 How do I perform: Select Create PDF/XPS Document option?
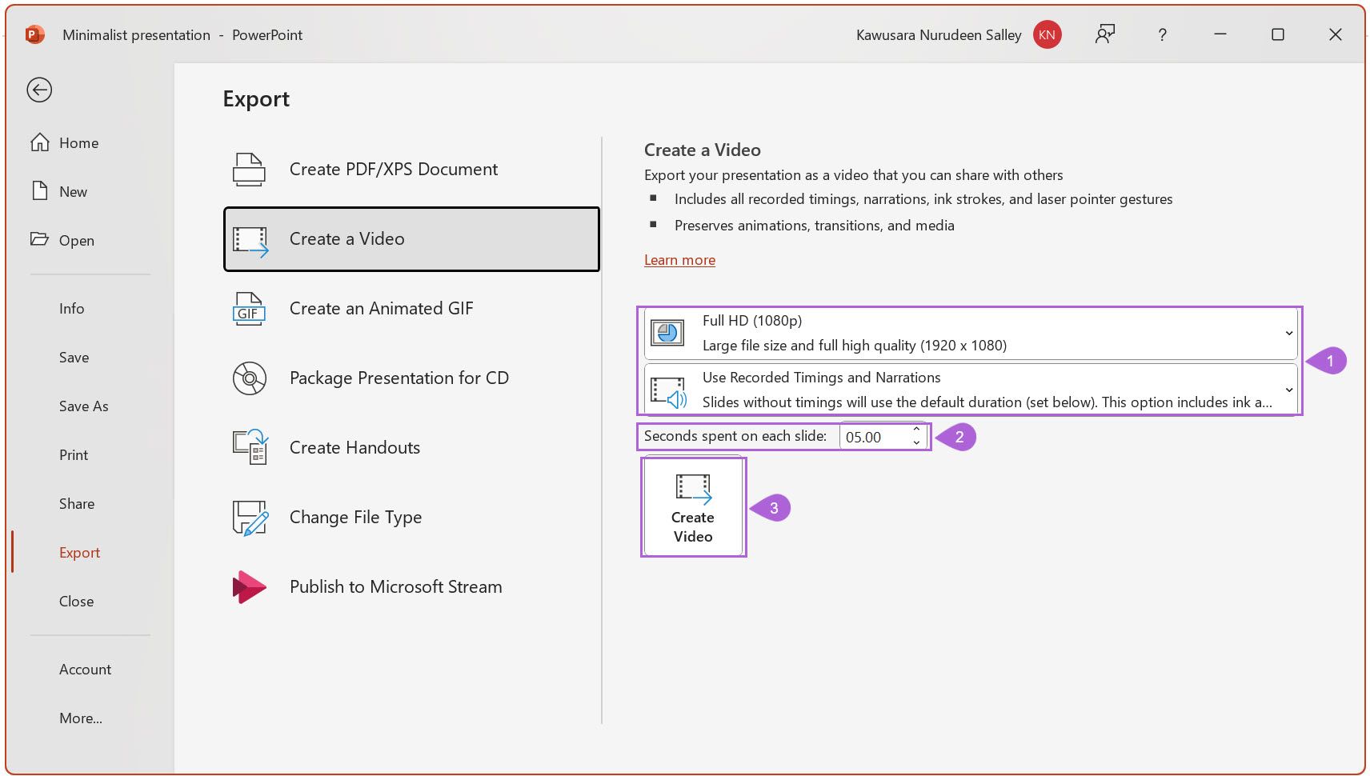click(411, 170)
